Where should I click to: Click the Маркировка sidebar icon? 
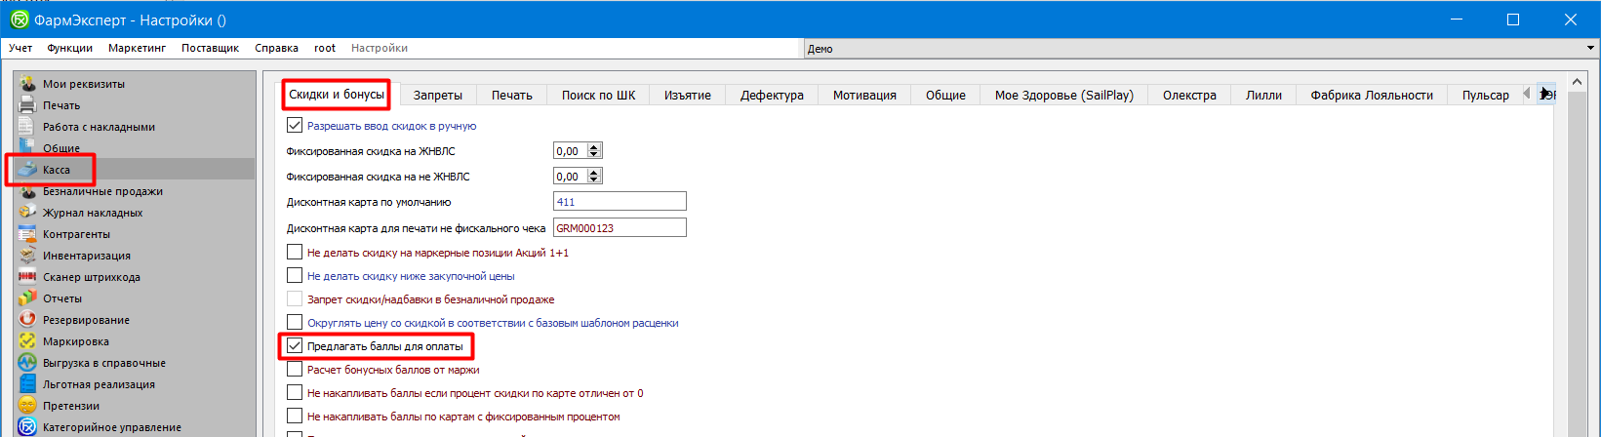27,341
